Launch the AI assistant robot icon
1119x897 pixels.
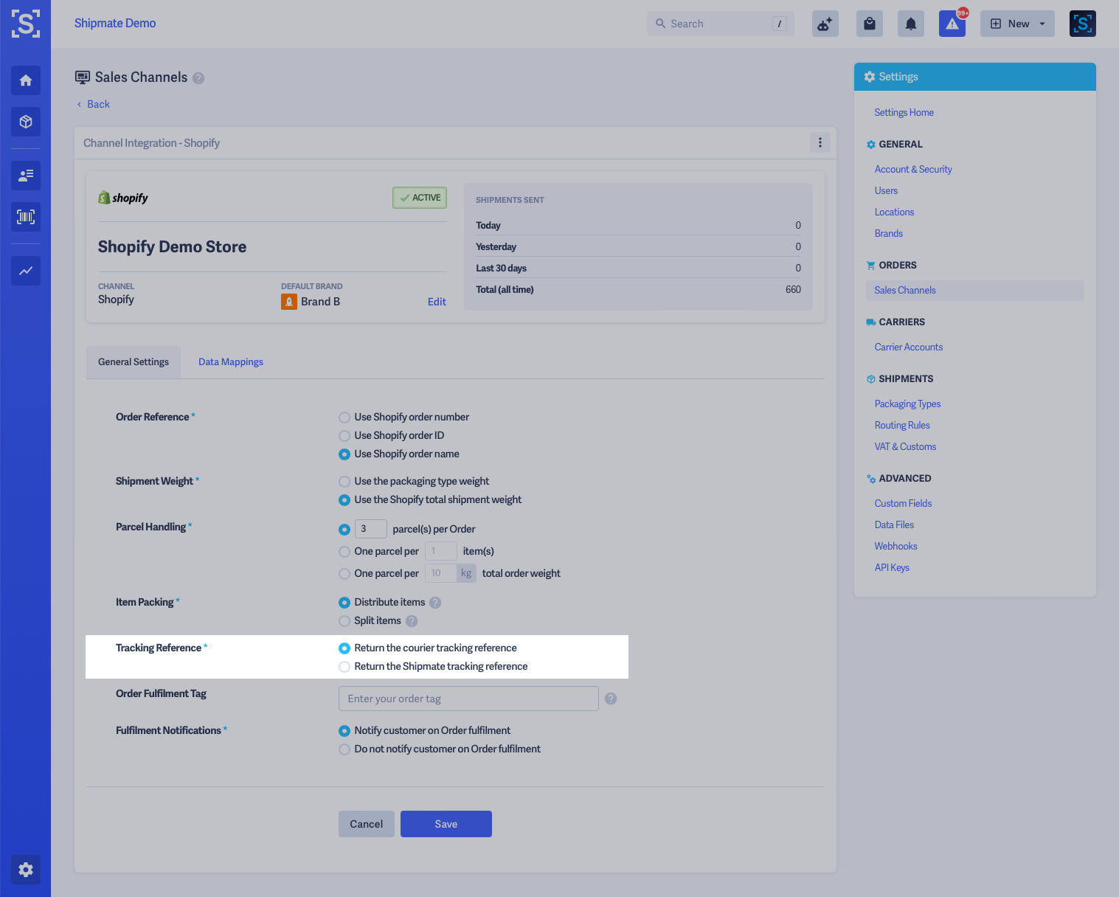825,23
